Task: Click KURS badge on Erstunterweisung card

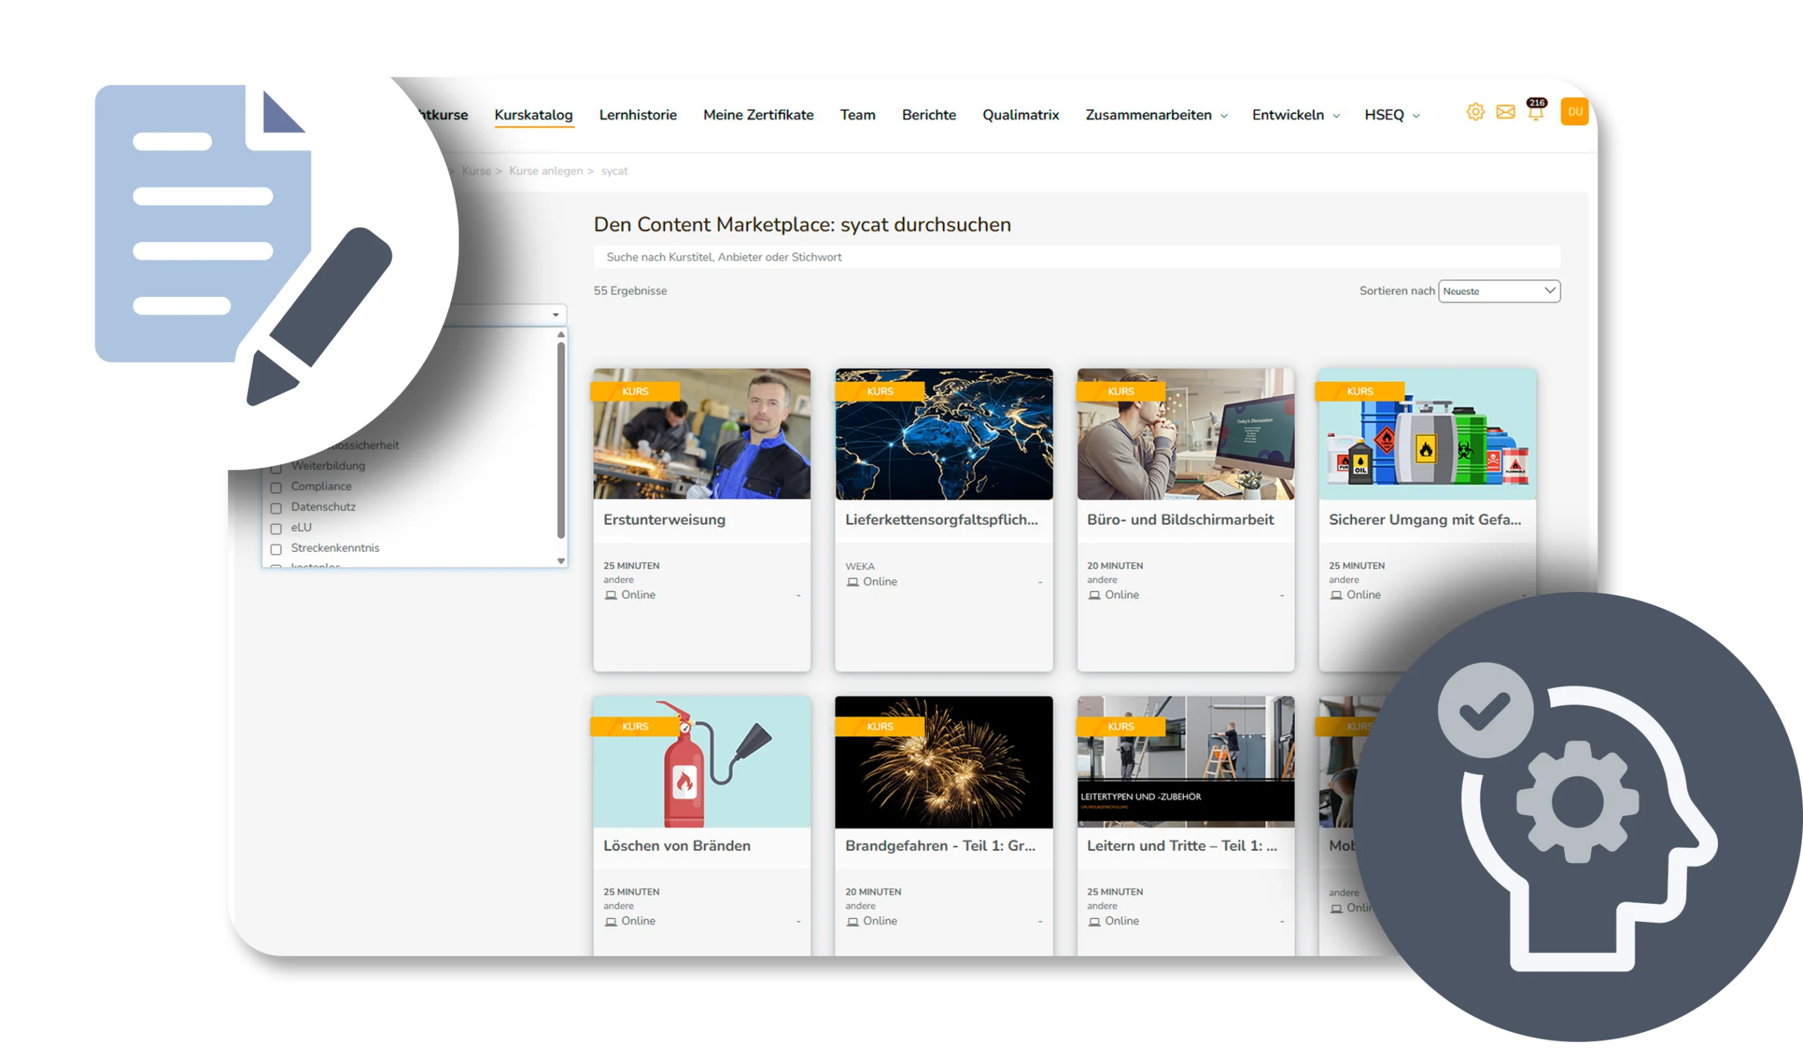Action: point(635,391)
